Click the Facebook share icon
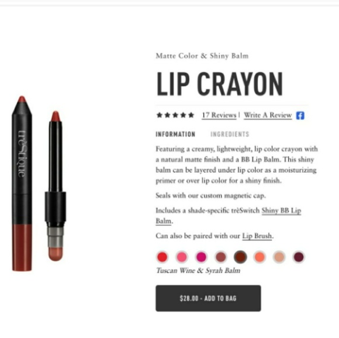Image resolution: width=339 pixels, height=338 pixels. click(300, 115)
